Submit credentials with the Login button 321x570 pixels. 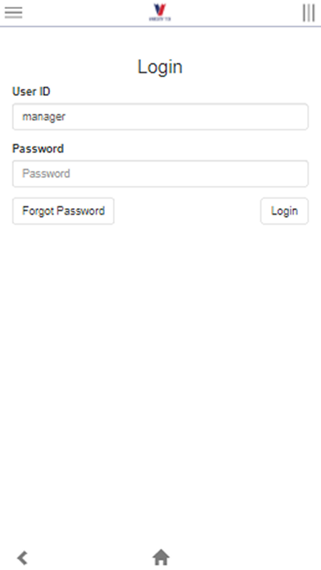284,210
